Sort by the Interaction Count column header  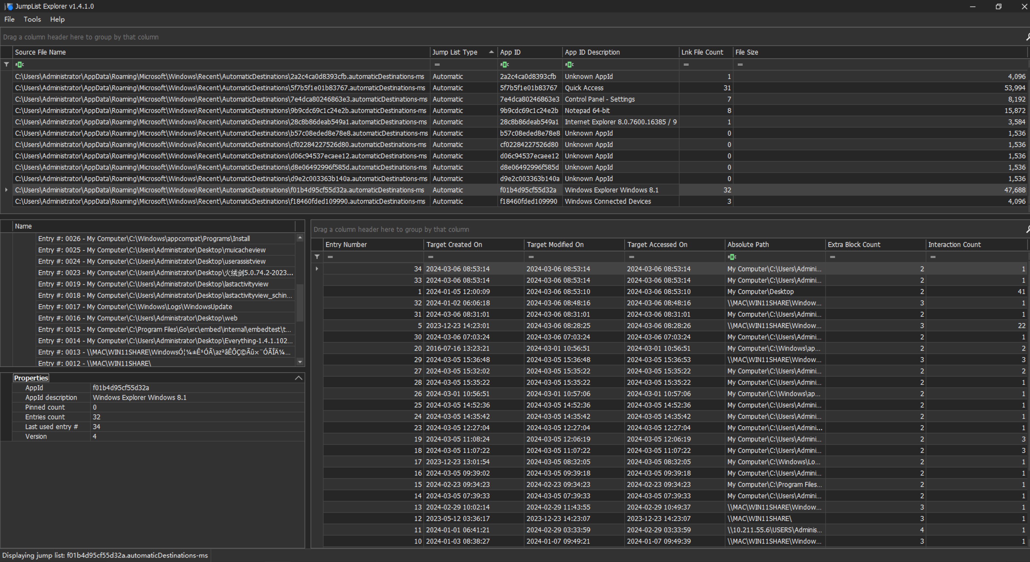(x=954, y=245)
